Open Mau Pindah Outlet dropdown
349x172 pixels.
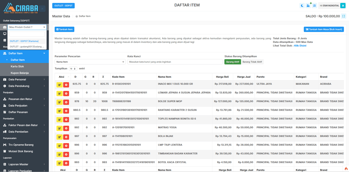(x=27, y=27)
